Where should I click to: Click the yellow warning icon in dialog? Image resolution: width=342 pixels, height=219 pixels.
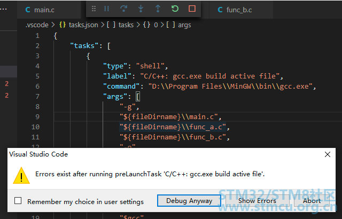pyautogui.click(x=21, y=175)
